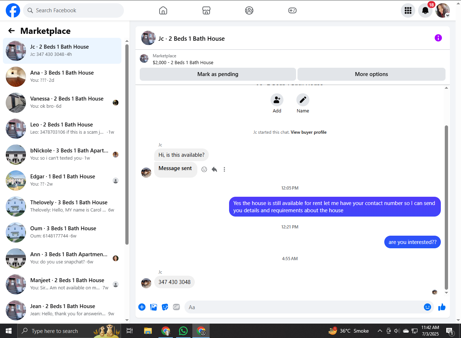The width and height of the screenshot is (461, 338).
Task: Open the Windows Start menu
Action: 9,331
